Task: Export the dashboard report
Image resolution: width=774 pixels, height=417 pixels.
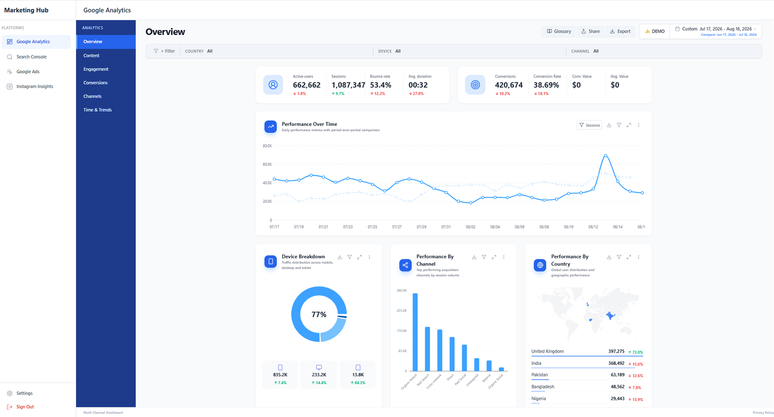Action: click(620, 31)
